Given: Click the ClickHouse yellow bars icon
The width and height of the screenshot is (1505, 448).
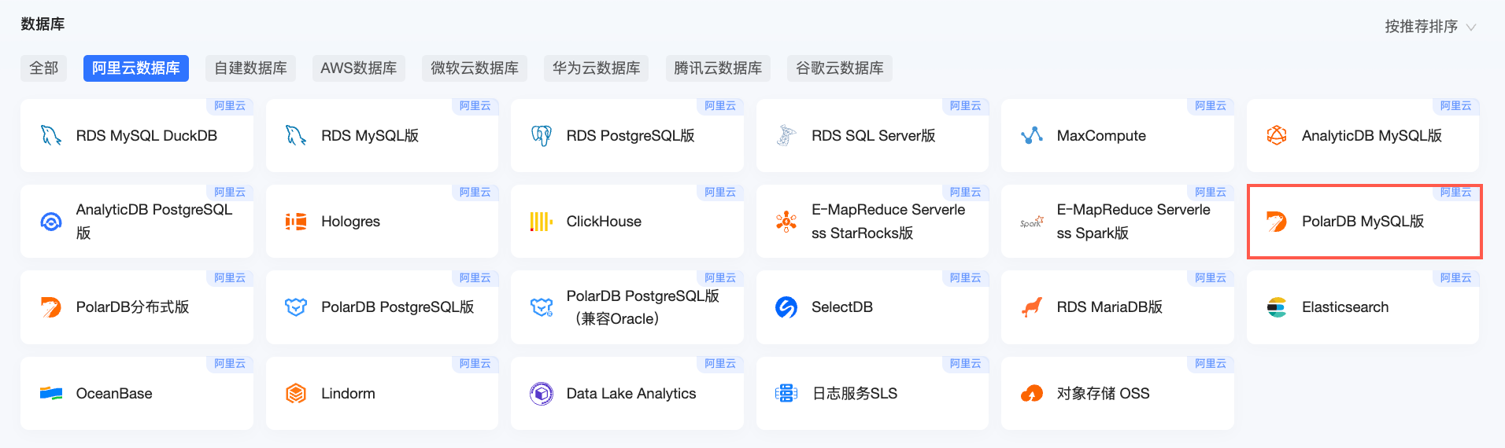Looking at the screenshot, I should pos(542,222).
